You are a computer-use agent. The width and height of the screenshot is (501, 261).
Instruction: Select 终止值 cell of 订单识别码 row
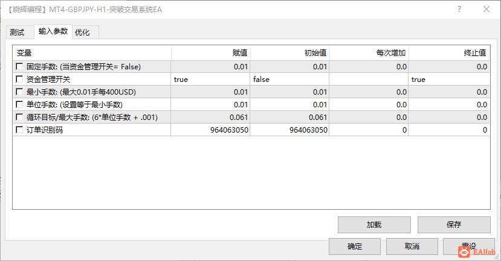449,130
